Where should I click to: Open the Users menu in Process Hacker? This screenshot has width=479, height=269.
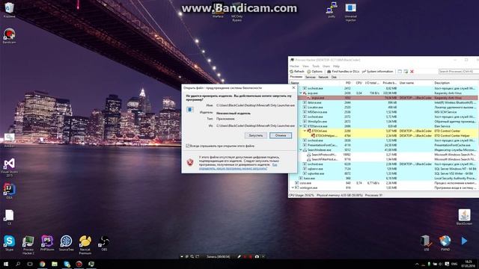tap(326, 67)
